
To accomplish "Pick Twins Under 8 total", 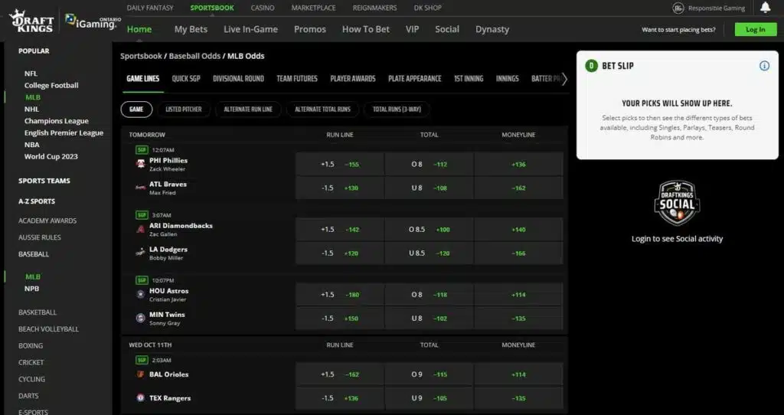I will [x=429, y=318].
